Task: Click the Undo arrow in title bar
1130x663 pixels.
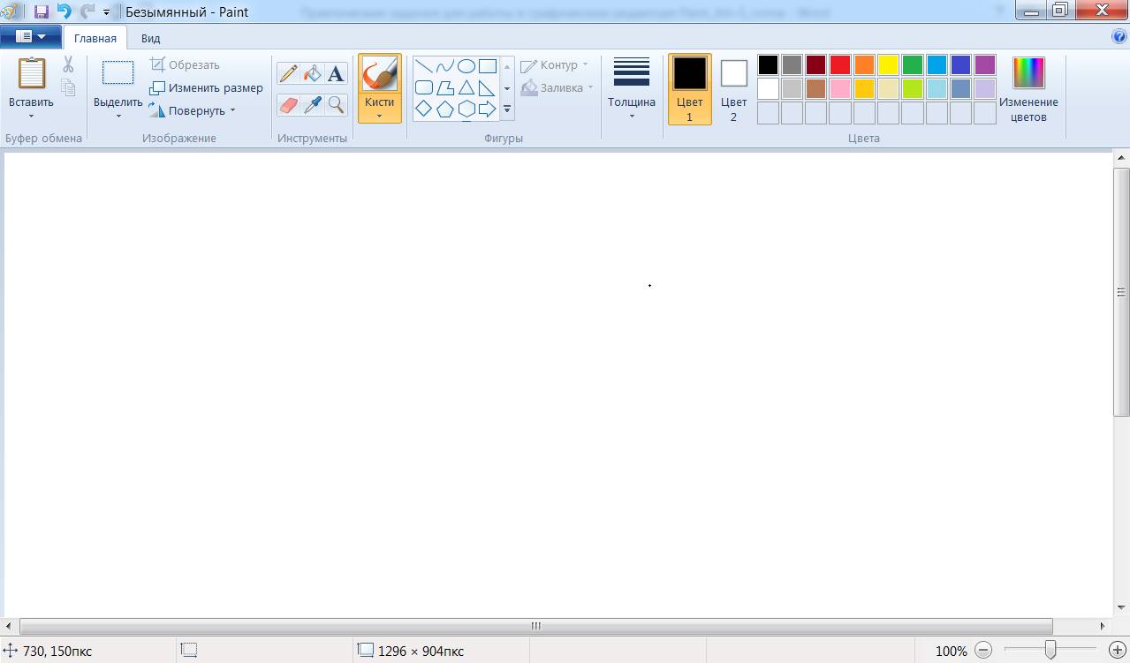Action: [64, 12]
